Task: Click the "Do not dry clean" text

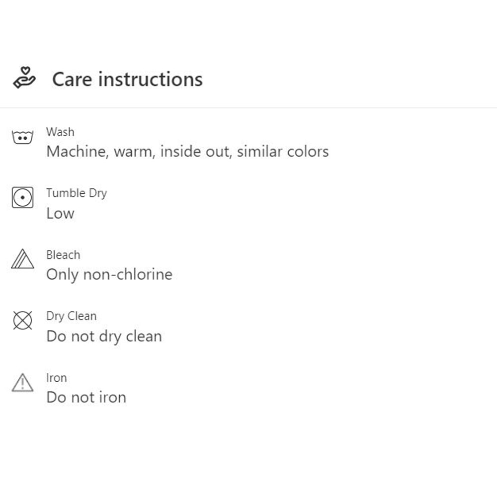Action: tap(104, 336)
